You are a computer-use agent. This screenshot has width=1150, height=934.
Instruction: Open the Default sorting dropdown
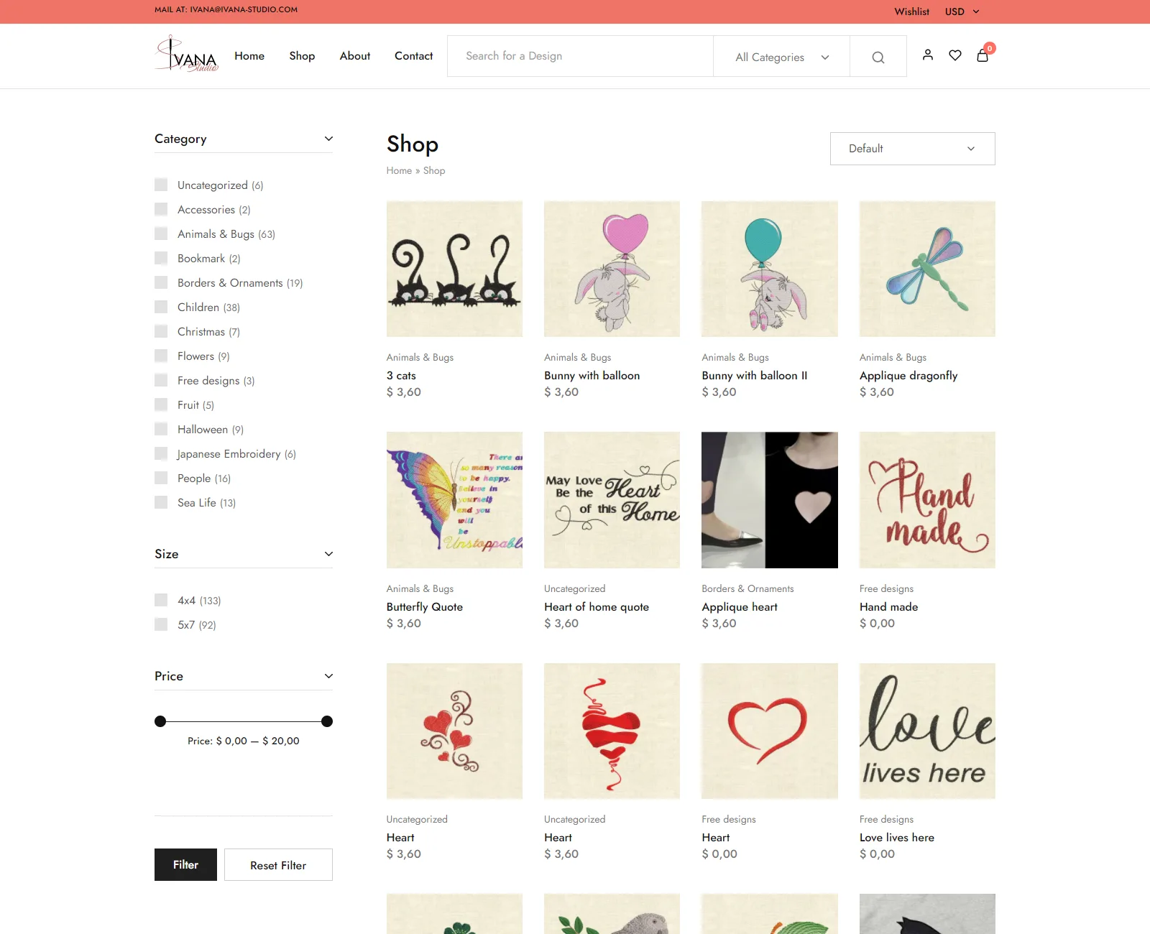click(x=912, y=149)
